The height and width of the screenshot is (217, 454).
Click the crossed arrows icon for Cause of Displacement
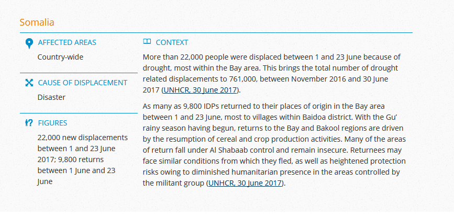click(x=29, y=83)
